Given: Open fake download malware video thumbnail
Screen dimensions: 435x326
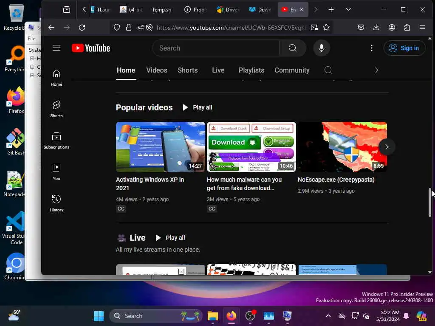Looking at the screenshot, I should click(x=251, y=147).
